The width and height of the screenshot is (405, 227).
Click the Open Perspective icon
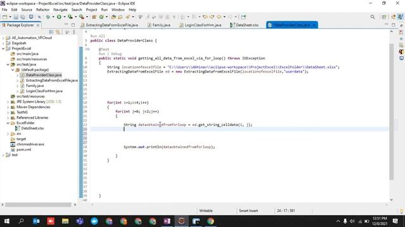click(384, 17)
